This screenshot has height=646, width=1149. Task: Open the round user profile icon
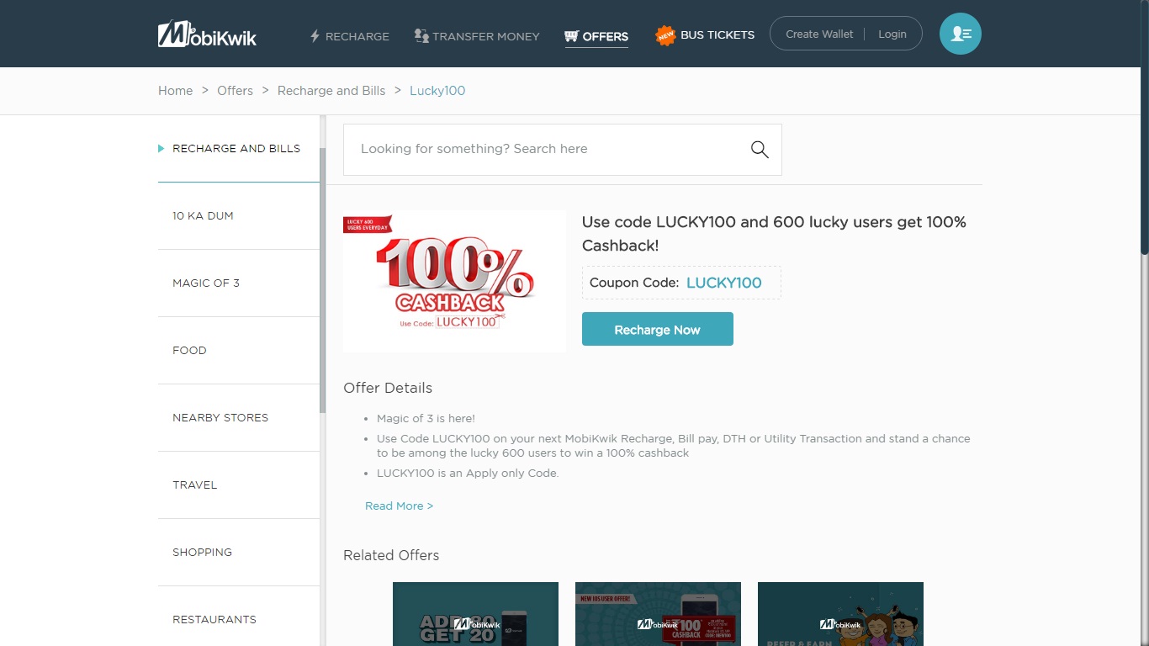tap(960, 34)
